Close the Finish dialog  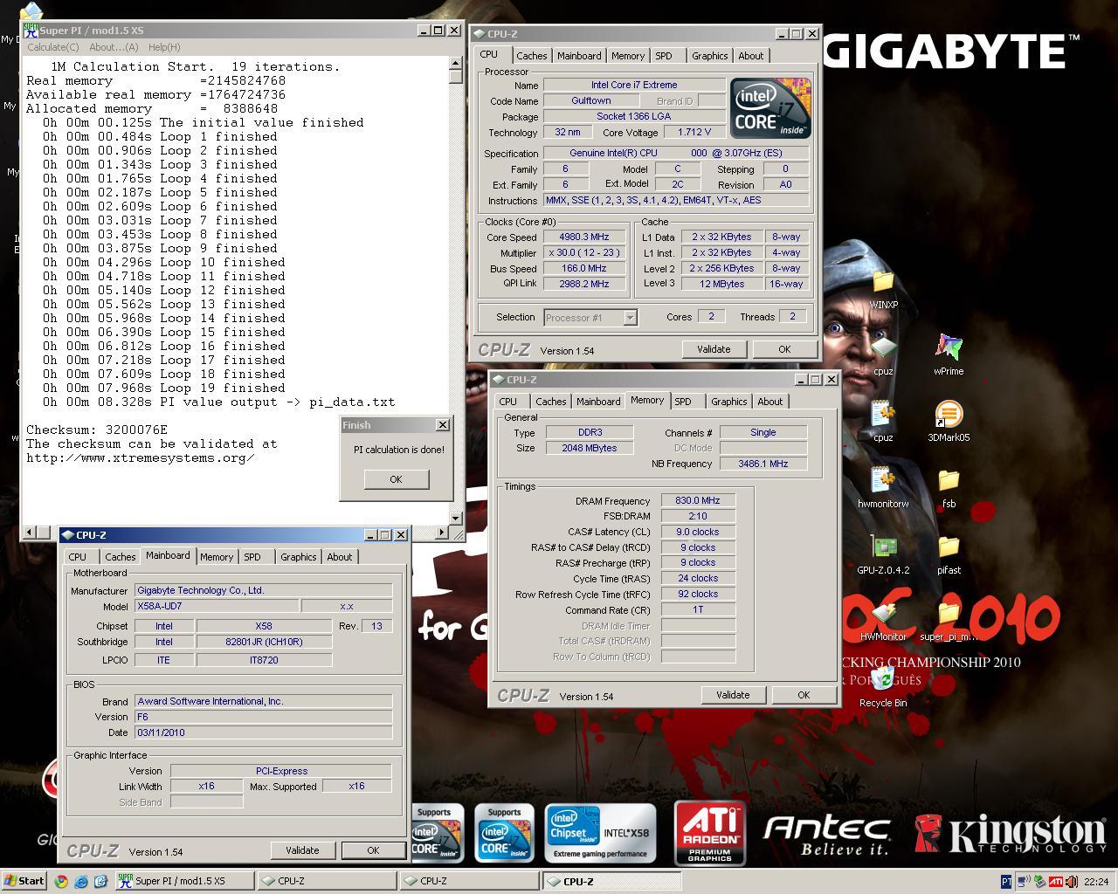(x=443, y=425)
